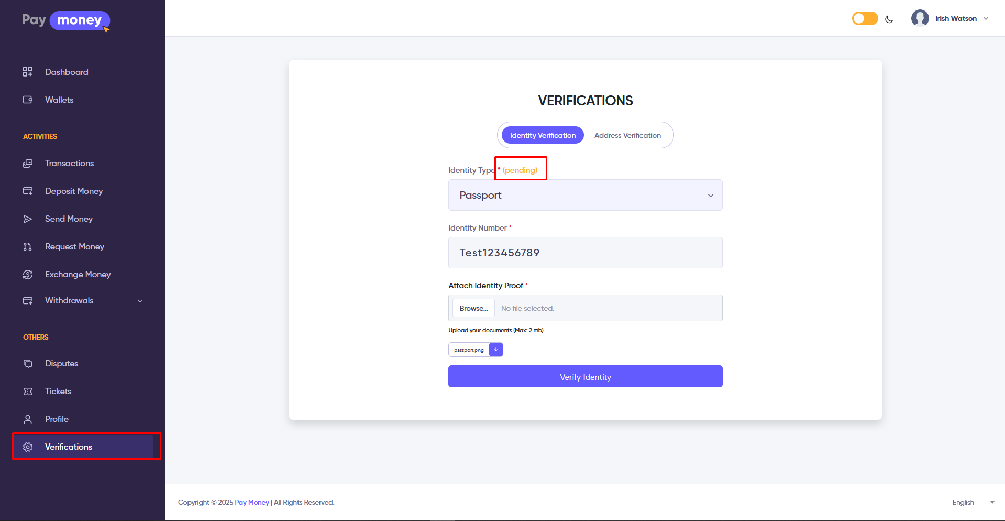The height and width of the screenshot is (521, 1005).
Task: Click the Exchange Money icon
Action: [x=28, y=275]
